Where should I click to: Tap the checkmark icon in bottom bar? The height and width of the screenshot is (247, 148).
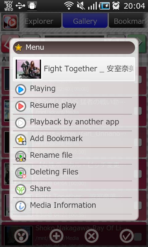[x=127, y=236]
